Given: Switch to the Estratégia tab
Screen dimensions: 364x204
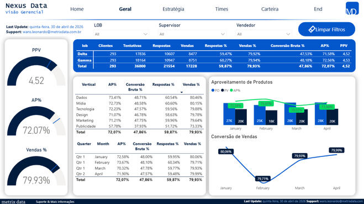Looking at the screenshot, I should click(173, 9).
